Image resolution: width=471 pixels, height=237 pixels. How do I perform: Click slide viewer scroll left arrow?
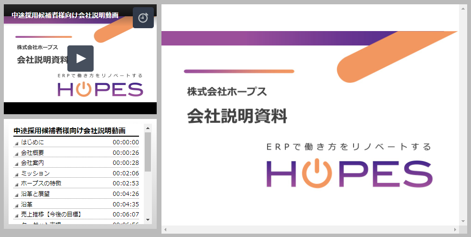165,229
